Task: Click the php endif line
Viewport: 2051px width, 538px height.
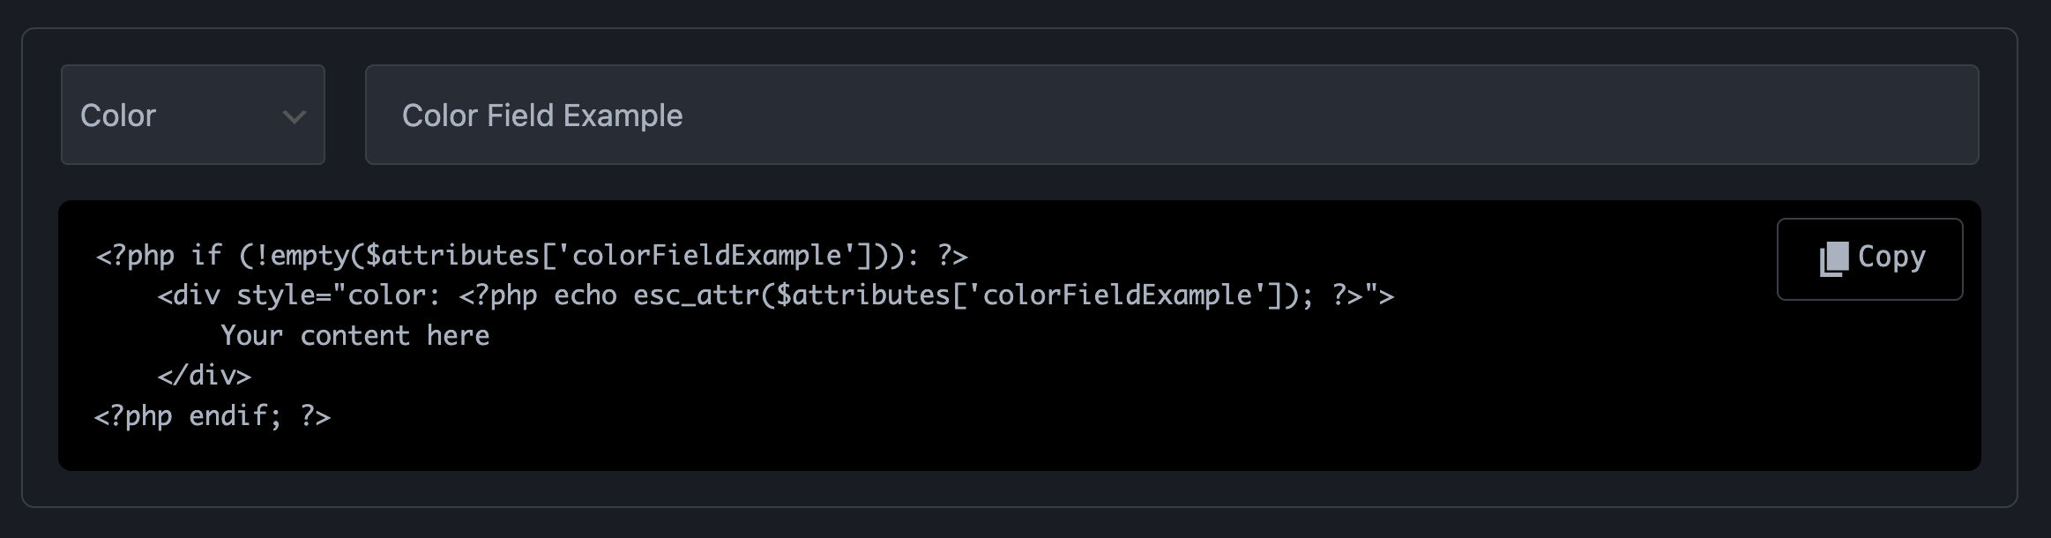Action: (212, 416)
